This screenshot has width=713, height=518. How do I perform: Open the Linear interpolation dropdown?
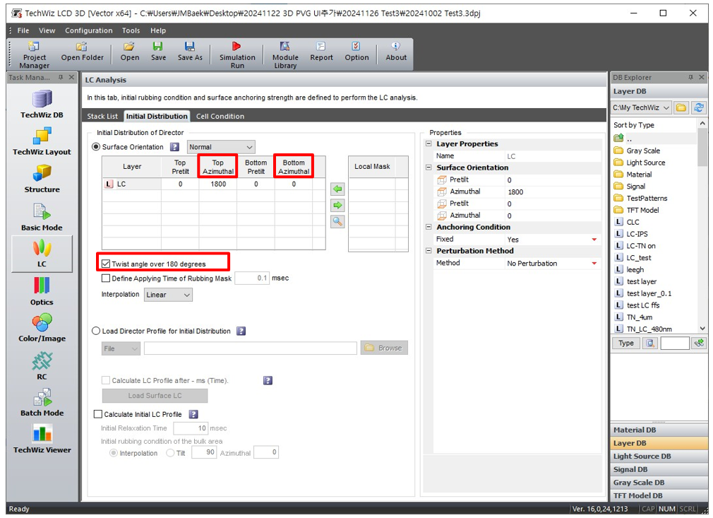(168, 295)
